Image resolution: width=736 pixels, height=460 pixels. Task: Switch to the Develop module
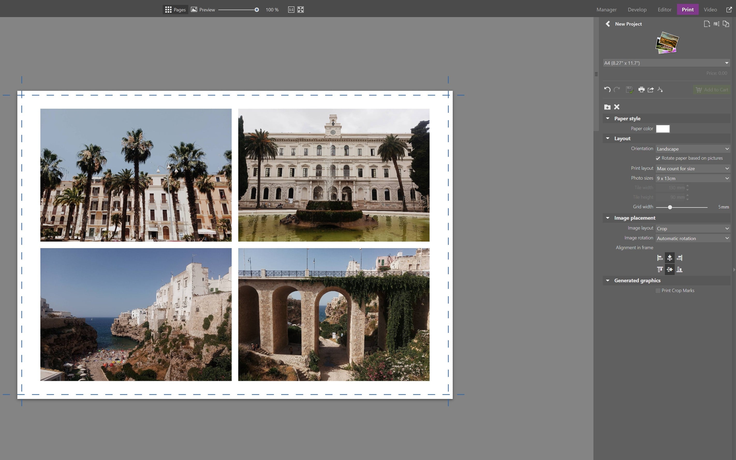[637, 9]
